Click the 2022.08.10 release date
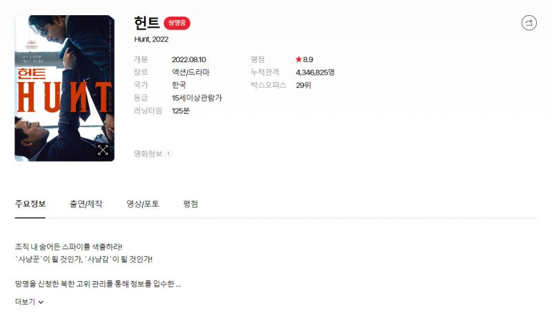This screenshot has width=552, height=319. 188,59
